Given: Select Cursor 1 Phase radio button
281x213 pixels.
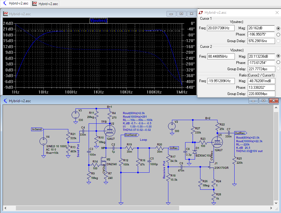Looking at the screenshot, I should [x=278, y=35].
